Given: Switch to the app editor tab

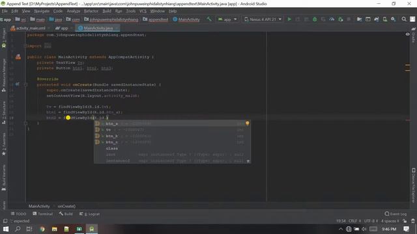Looking at the screenshot, I should pyautogui.click(x=64, y=28).
